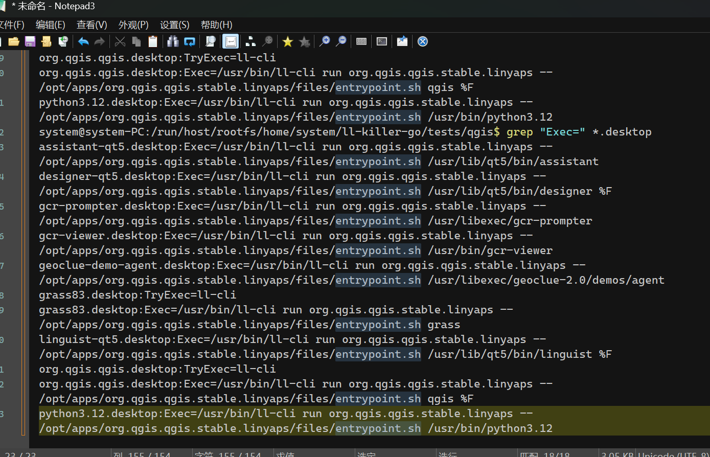The width and height of the screenshot is (710, 457).
Task: Click the yellow document-with-arrow toolbar icon
Action: point(47,41)
